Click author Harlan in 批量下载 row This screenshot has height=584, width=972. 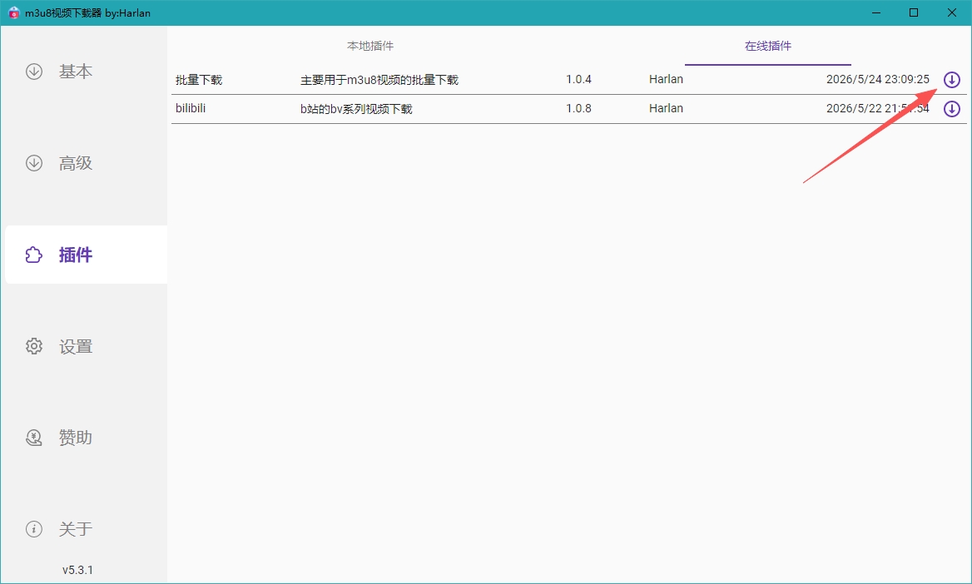pos(666,79)
